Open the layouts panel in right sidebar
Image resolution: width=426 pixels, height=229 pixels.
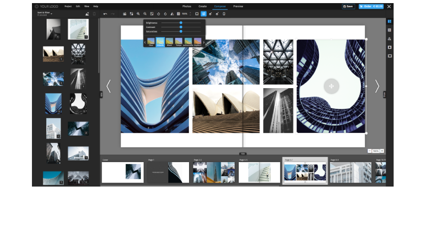389,21
